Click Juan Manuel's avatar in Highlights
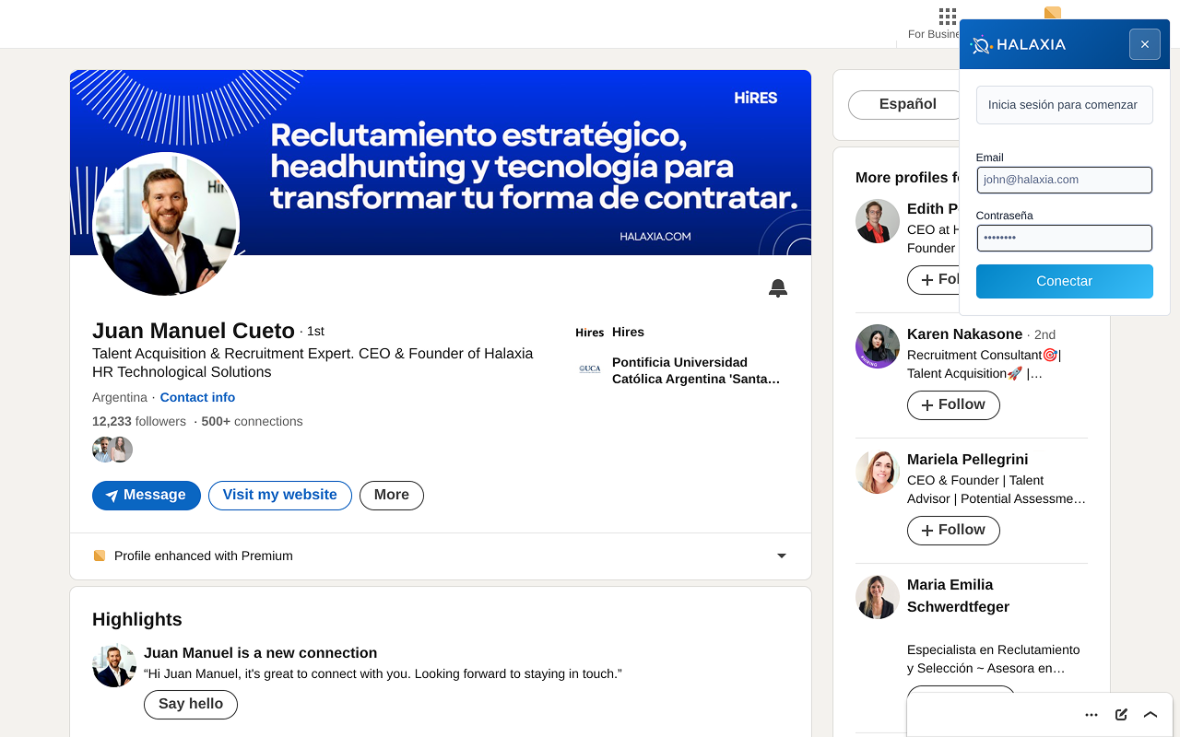This screenshot has height=737, width=1180. click(x=114, y=665)
